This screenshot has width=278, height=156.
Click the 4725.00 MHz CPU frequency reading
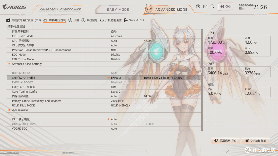click(x=218, y=42)
